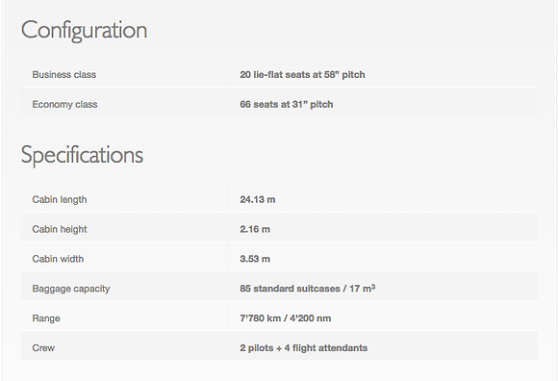Select the 3.53 m value
The image size is (558, 381).
(x=255, y=259)
